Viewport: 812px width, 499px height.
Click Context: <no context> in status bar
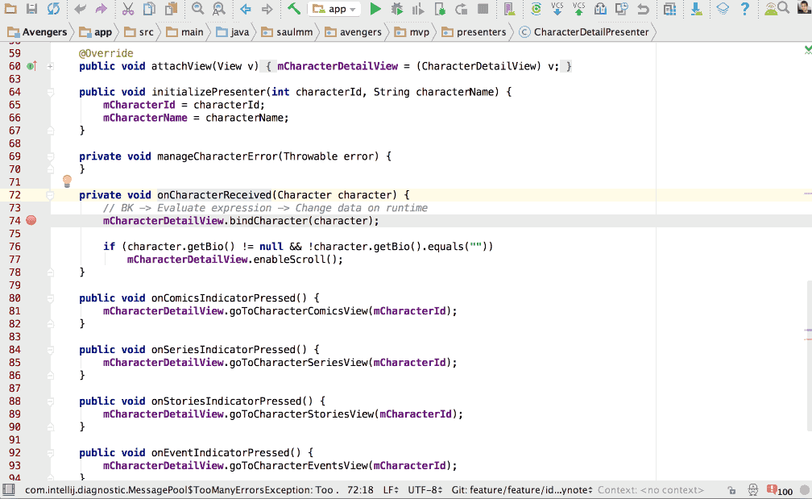pos(652,489)
